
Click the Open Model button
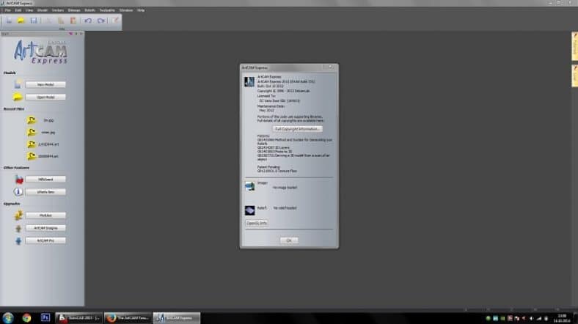45,97
